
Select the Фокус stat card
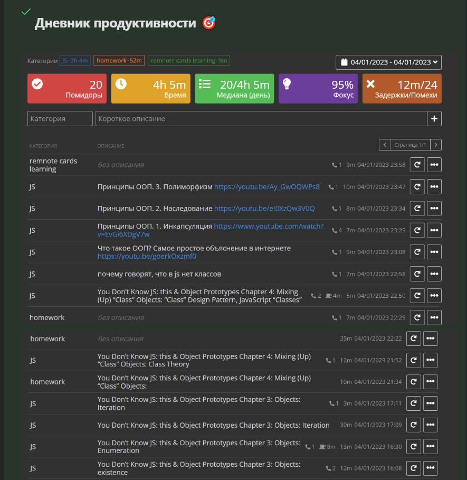(318, 89)
